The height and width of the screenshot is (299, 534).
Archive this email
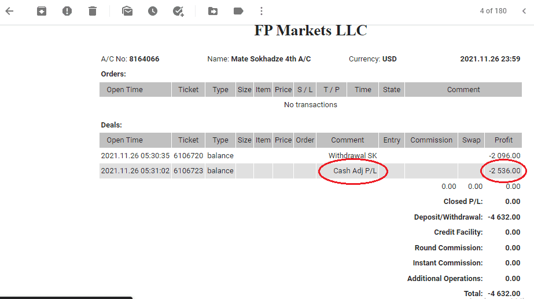click(x=42, y=11)
